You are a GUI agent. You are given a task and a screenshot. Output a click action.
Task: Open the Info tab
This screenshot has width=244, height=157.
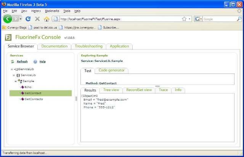click(178, 90)
